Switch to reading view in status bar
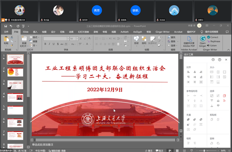The height and width of the screenshot is (152, 232). coord(184,150)
